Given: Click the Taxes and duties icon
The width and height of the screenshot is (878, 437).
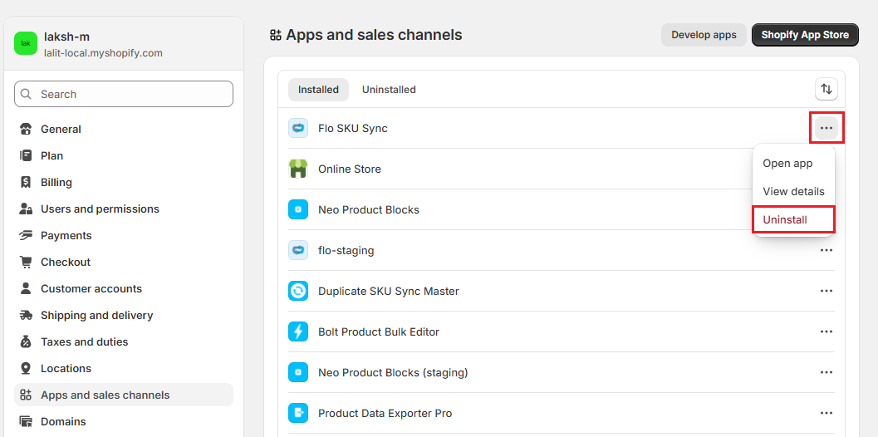Looking at the screenshot, I should tap(25, 341).
